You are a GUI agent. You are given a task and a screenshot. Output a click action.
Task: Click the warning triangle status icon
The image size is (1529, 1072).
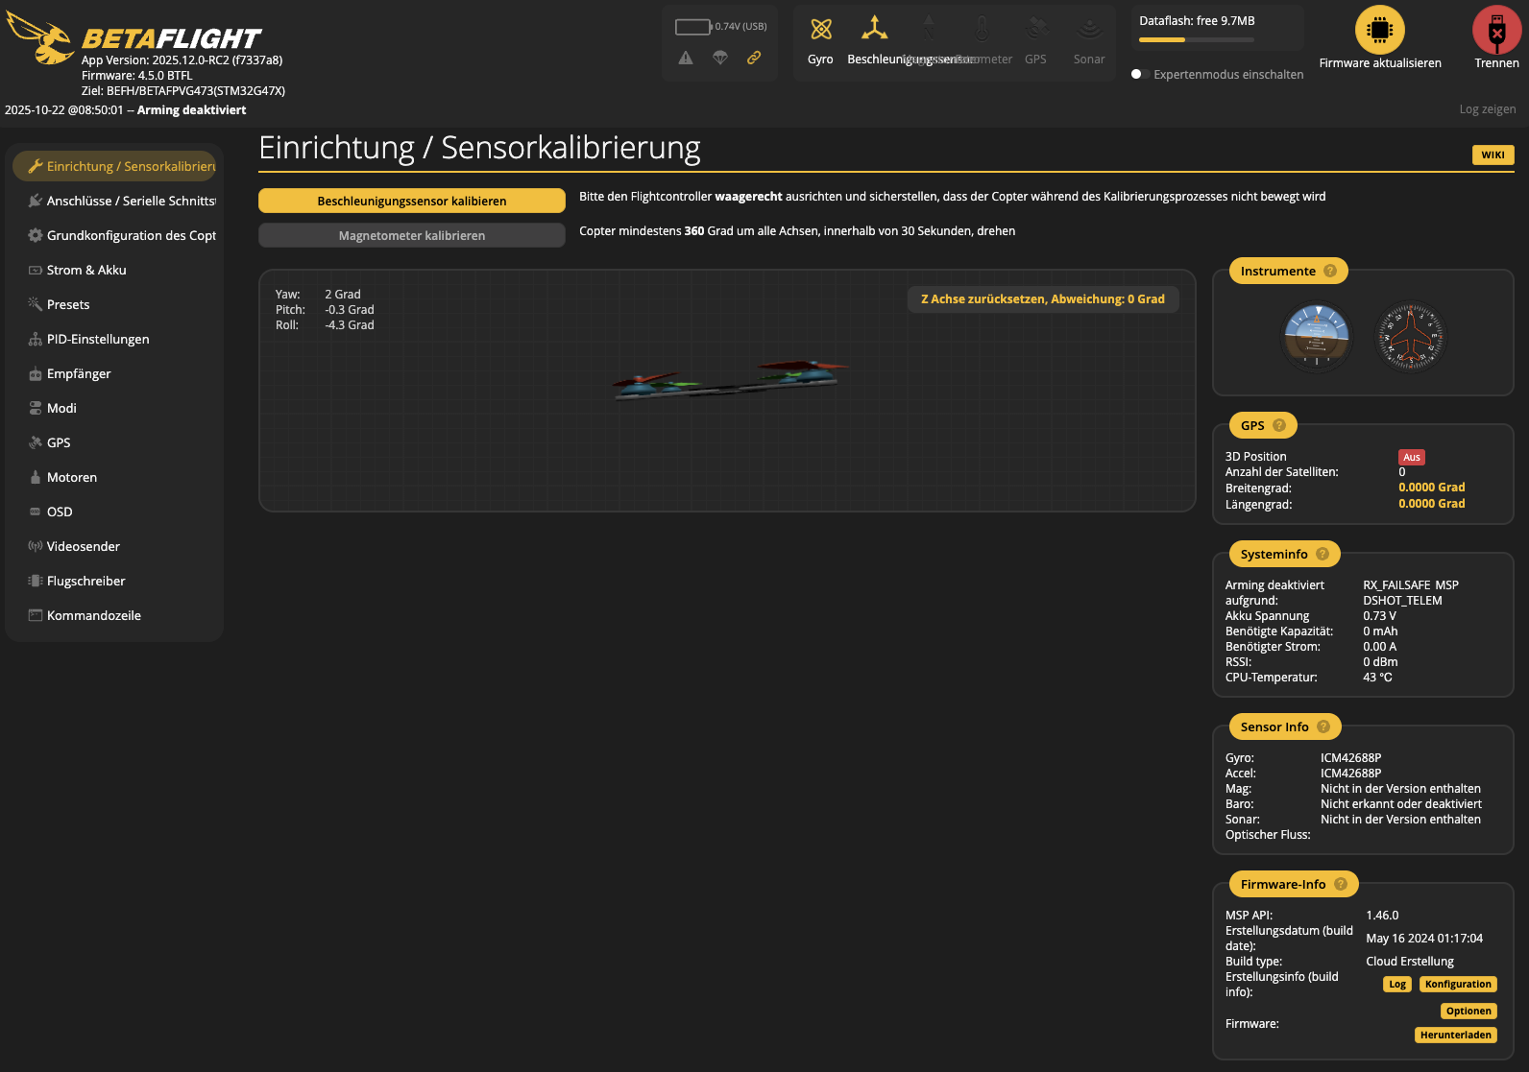point(686,58)
